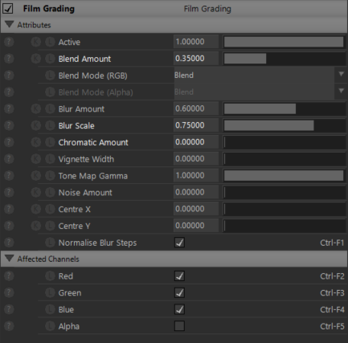
Task: Click the Blur Amount slider bar
Action: pyautogui.click(x=285, y=108)
